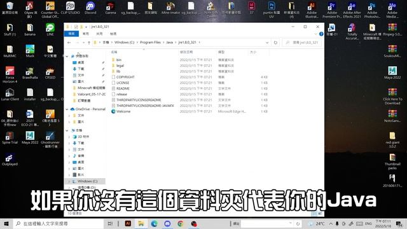The width and height of the screenshot is (407, 229).
Task: Open Illustrator from the taskbar
Action: tap(128, 223)
